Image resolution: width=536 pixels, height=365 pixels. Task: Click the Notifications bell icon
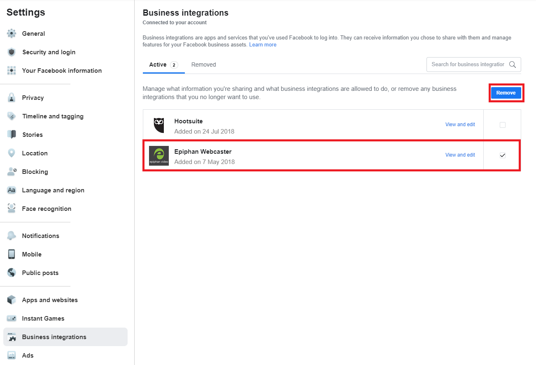click(x=12, y=236)
